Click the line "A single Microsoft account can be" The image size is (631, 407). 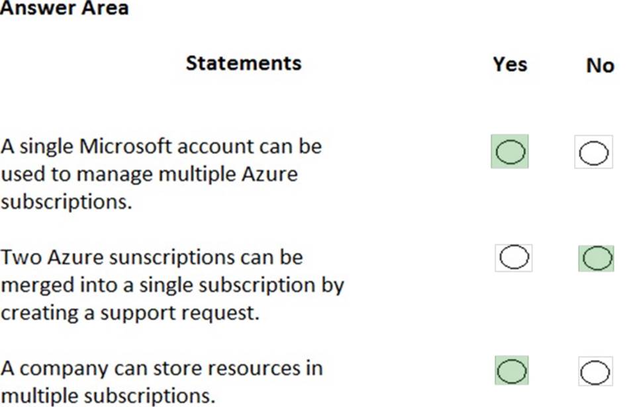pos(161,146)
